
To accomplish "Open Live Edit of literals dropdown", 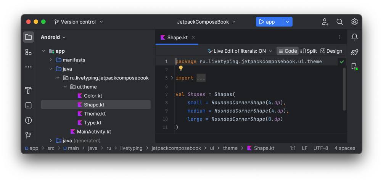I will point(240,51).
